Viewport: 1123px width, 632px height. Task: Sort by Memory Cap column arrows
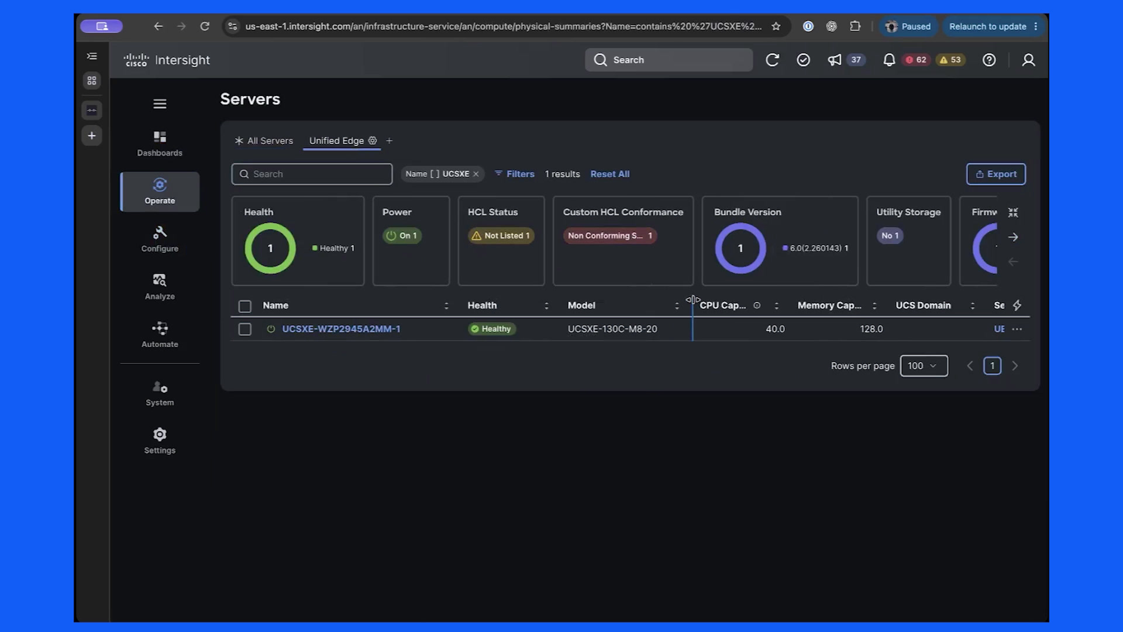point(874,305)
